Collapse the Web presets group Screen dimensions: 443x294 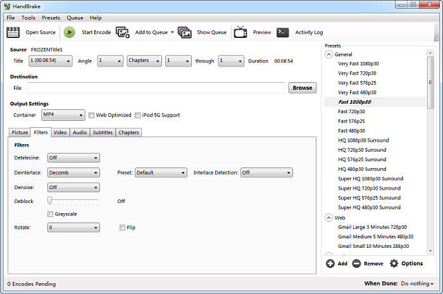pos(328,217)
